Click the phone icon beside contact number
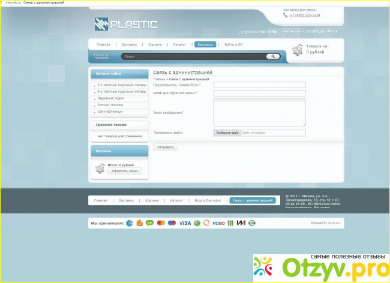Viewport: 390px width, 283px height. pyautogui.click(x=285, y=15)
